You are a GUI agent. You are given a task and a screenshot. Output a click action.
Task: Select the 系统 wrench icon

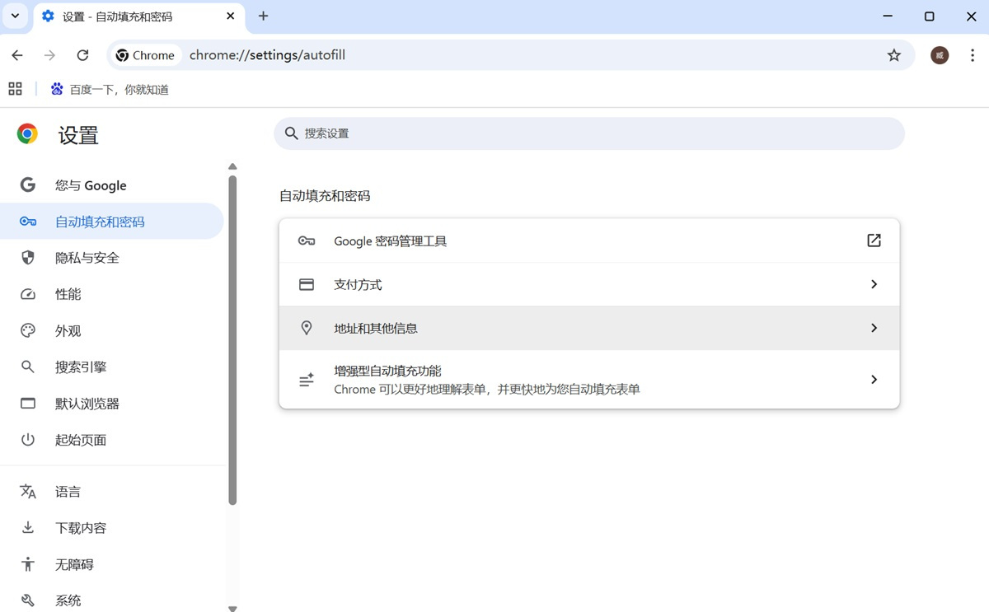[x=27, y=600]
